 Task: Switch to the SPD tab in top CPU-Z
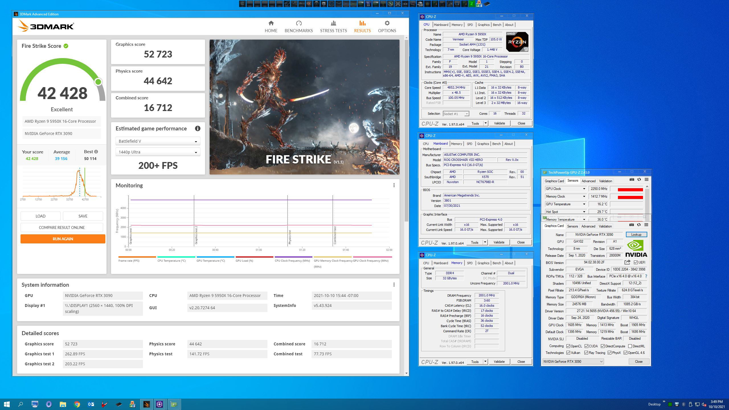click(470, 25)
